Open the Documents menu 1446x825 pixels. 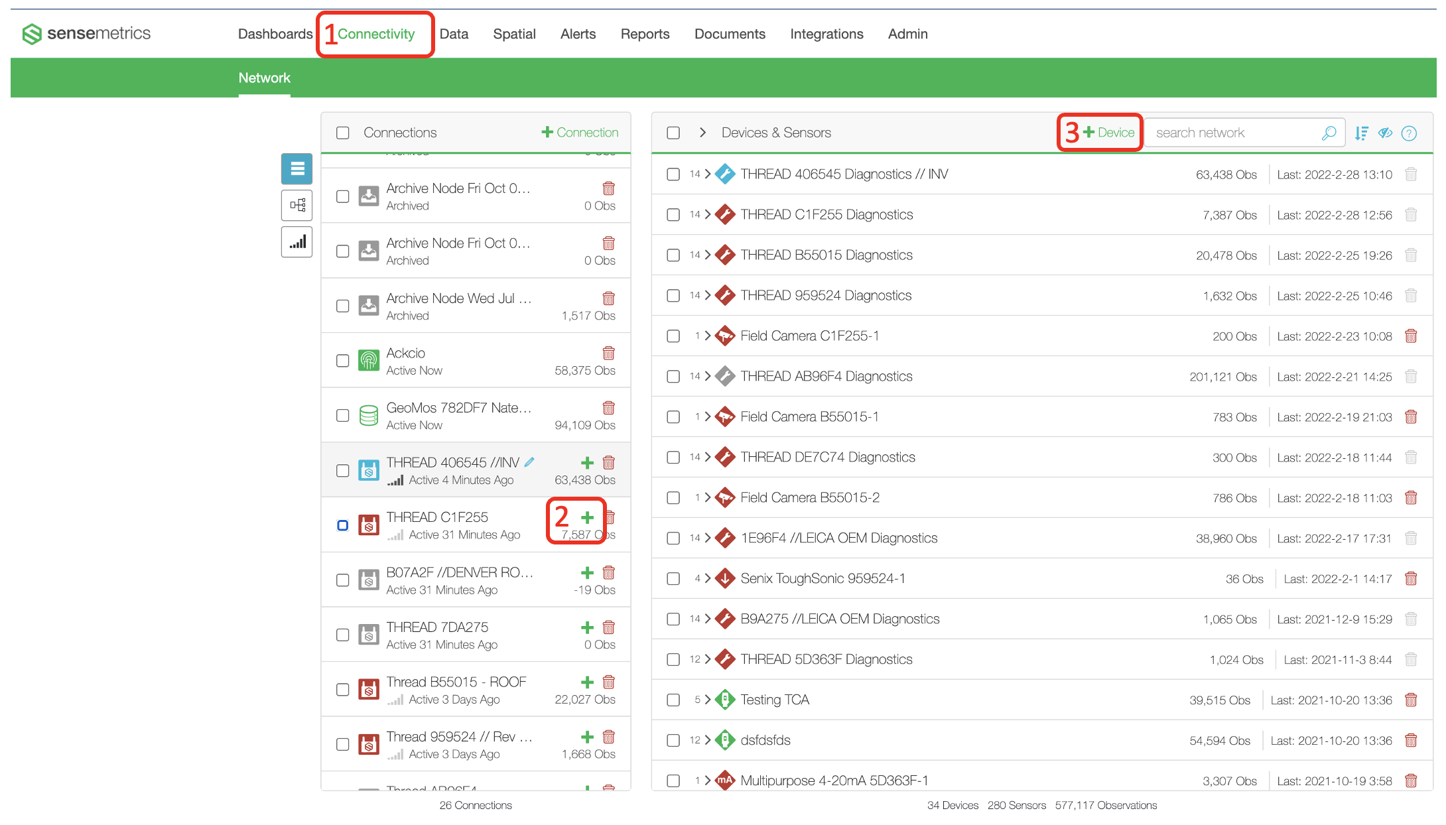tap(730, 34)
